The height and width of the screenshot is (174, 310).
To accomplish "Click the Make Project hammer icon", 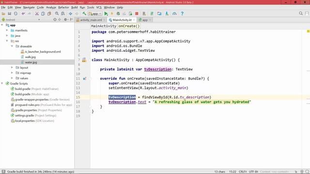I will tap(84, 14).
